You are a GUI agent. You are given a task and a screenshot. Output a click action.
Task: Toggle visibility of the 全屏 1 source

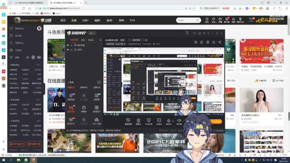tap(68, 50)
